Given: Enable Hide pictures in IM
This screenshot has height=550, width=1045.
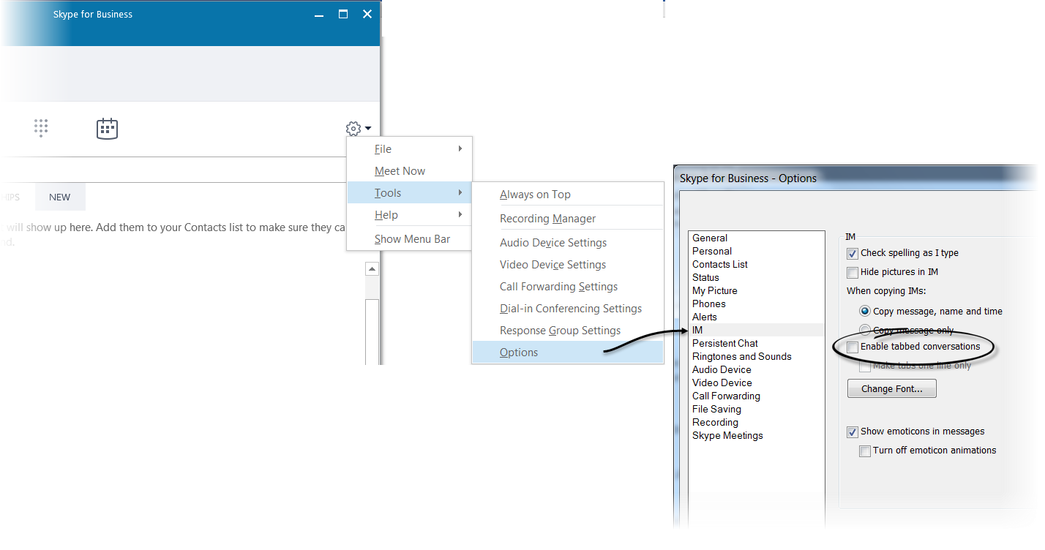Looking at the screenshot, I should [852, 272].
